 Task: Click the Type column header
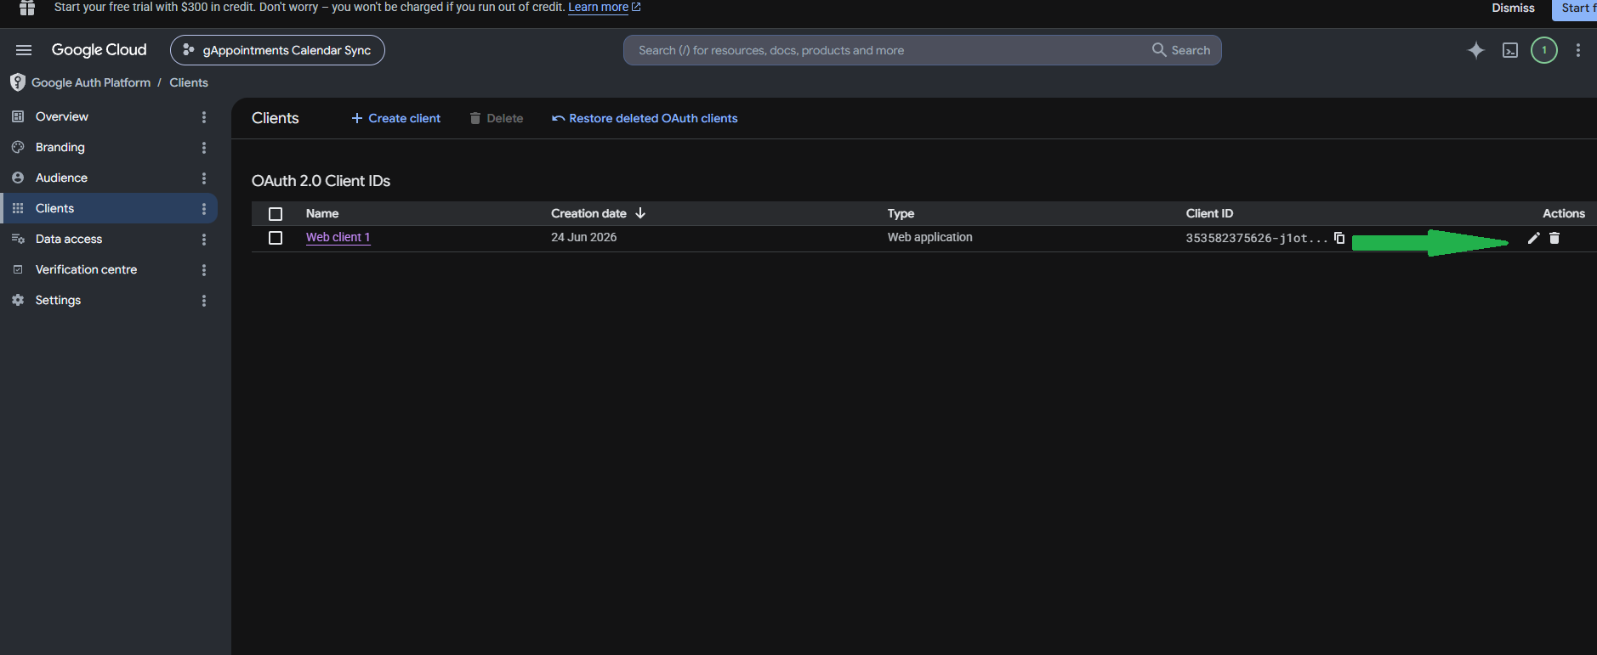pos(901,213)
